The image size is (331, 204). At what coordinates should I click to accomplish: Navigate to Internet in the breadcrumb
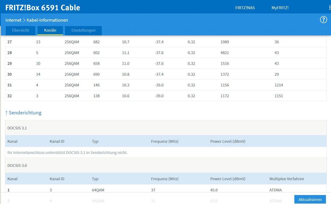point(13,20)
